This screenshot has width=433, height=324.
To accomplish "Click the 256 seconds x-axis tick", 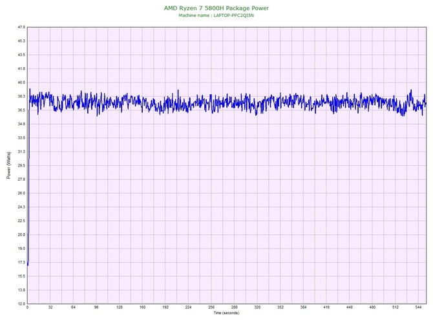I will pos(211,307).
